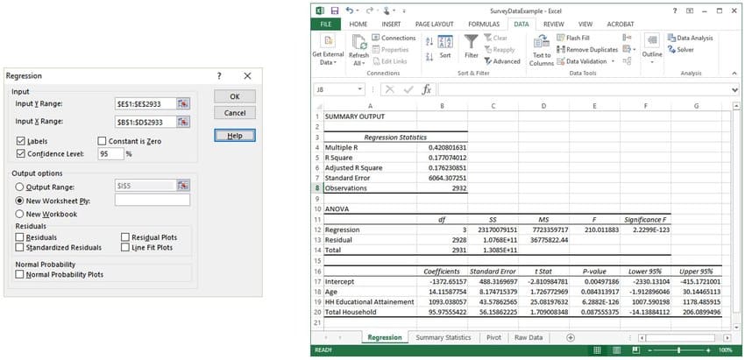Click the Input Y Range collapse-dialog icon

(183, 103)
